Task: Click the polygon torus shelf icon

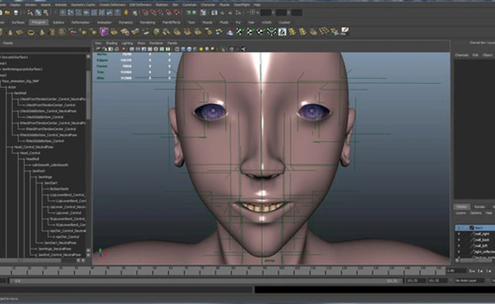Action: click(30, 33)
